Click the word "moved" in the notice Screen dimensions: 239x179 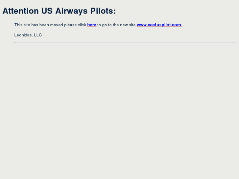tap(57, 25)
